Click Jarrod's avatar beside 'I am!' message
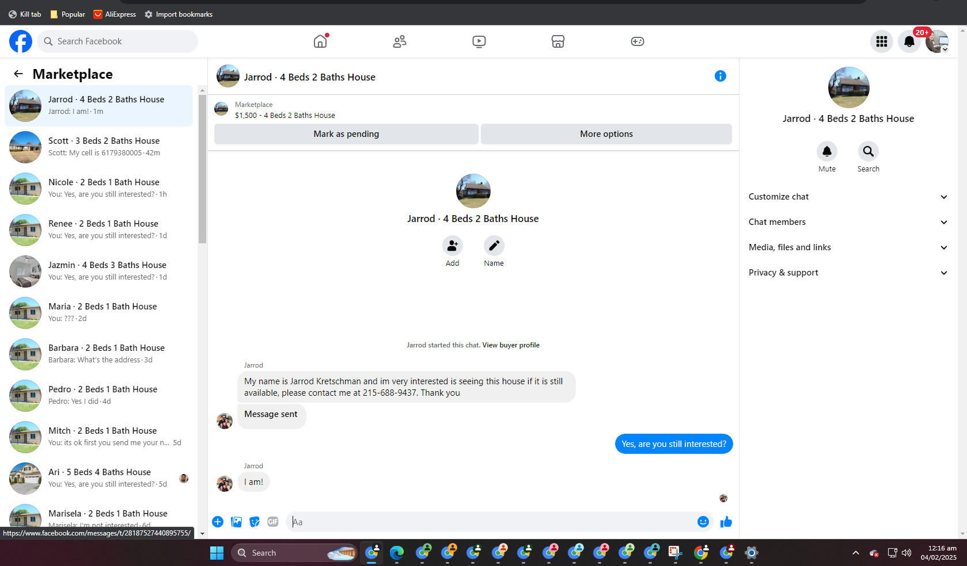Image resolution: width=967 pixels, height=566 pixels. (x=225, y=484)
